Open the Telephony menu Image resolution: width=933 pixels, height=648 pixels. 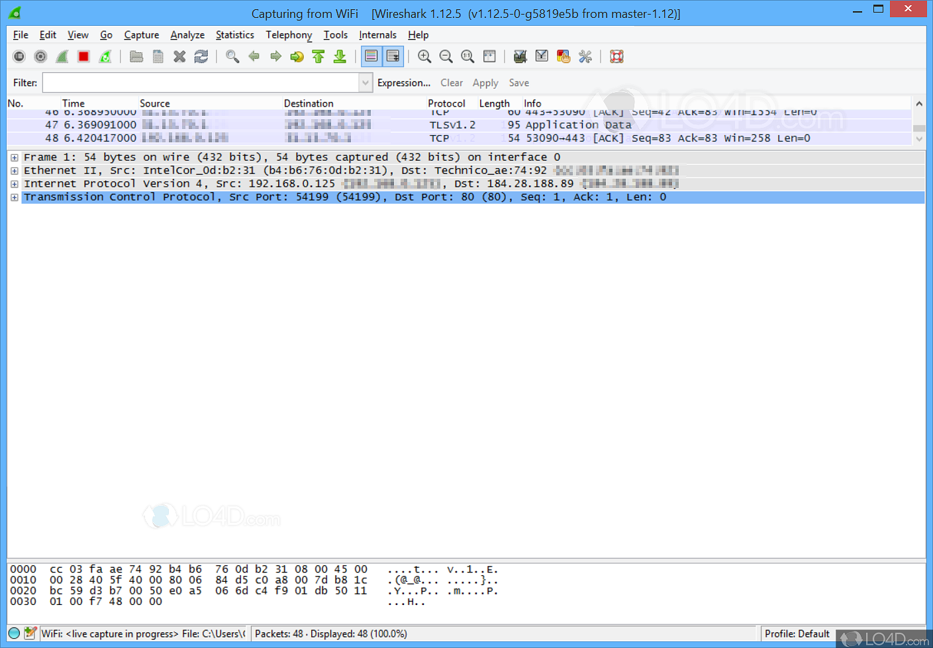pyautogui.click(x=289, y=34)
